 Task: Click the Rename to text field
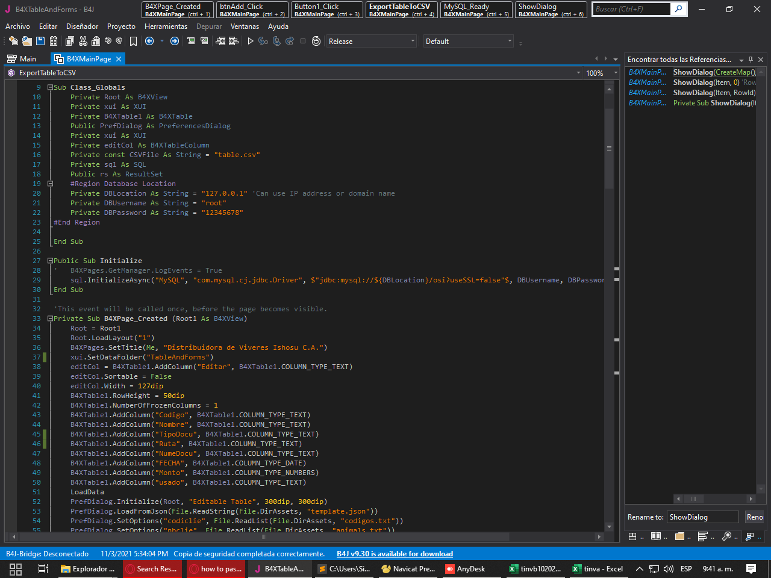(x=702, y=517)
